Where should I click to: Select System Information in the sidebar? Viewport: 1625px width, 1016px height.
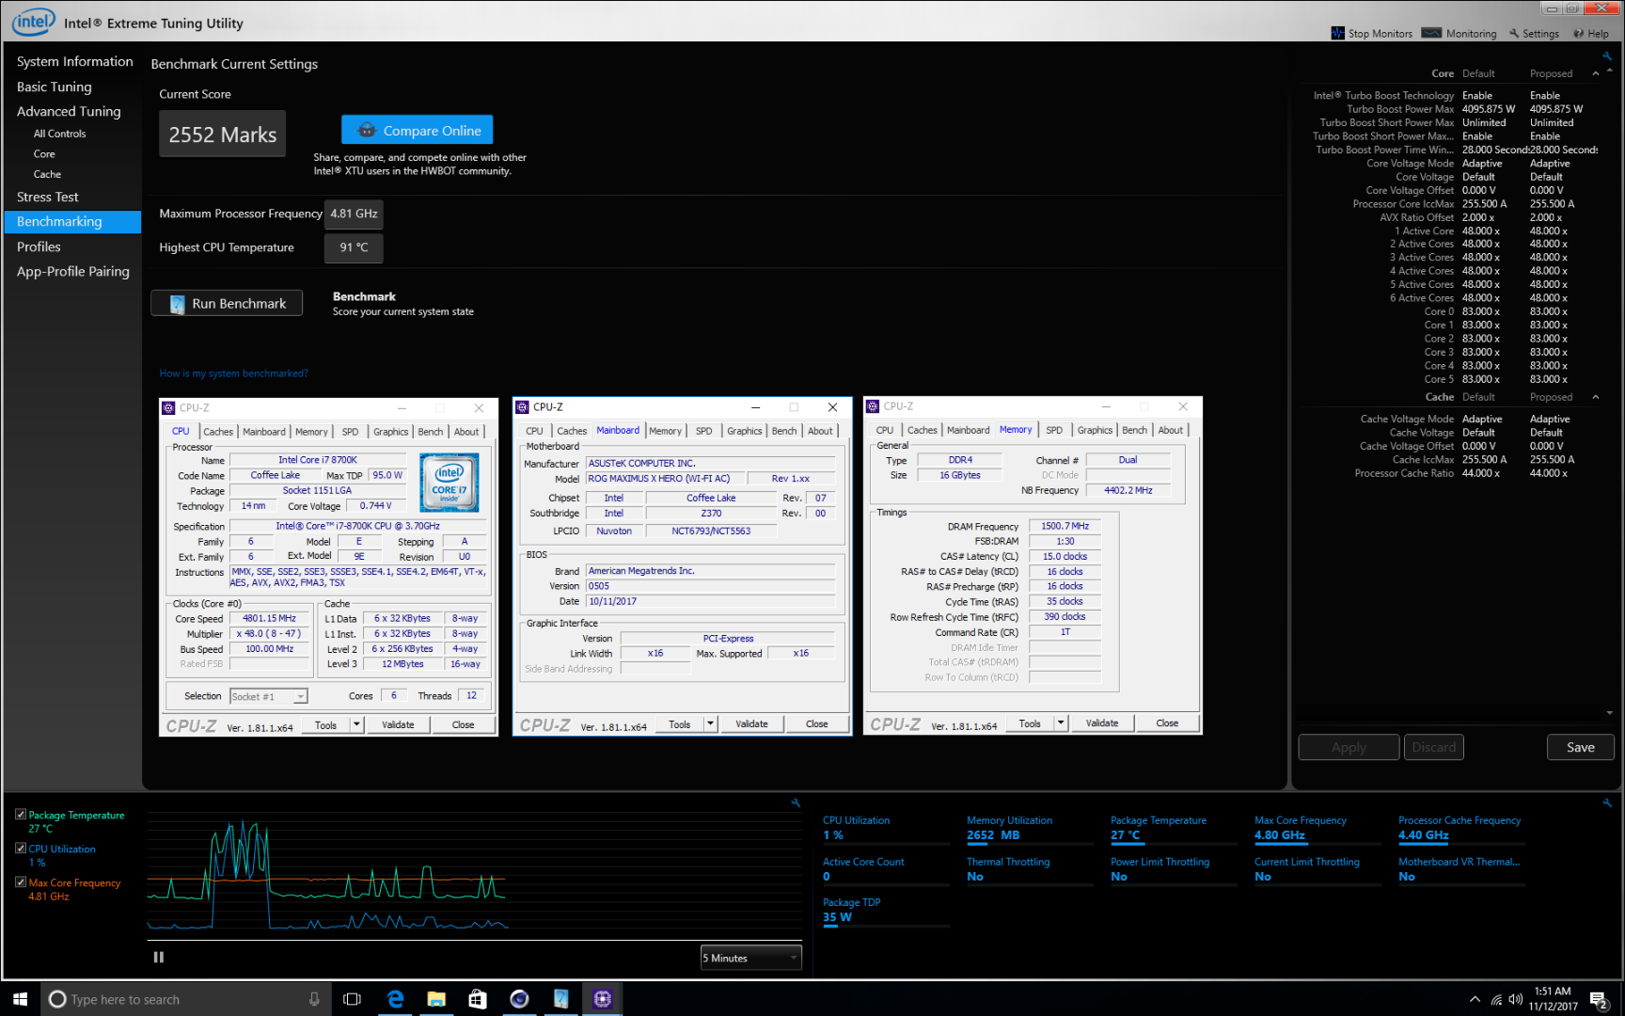click(x=74, y=61)
